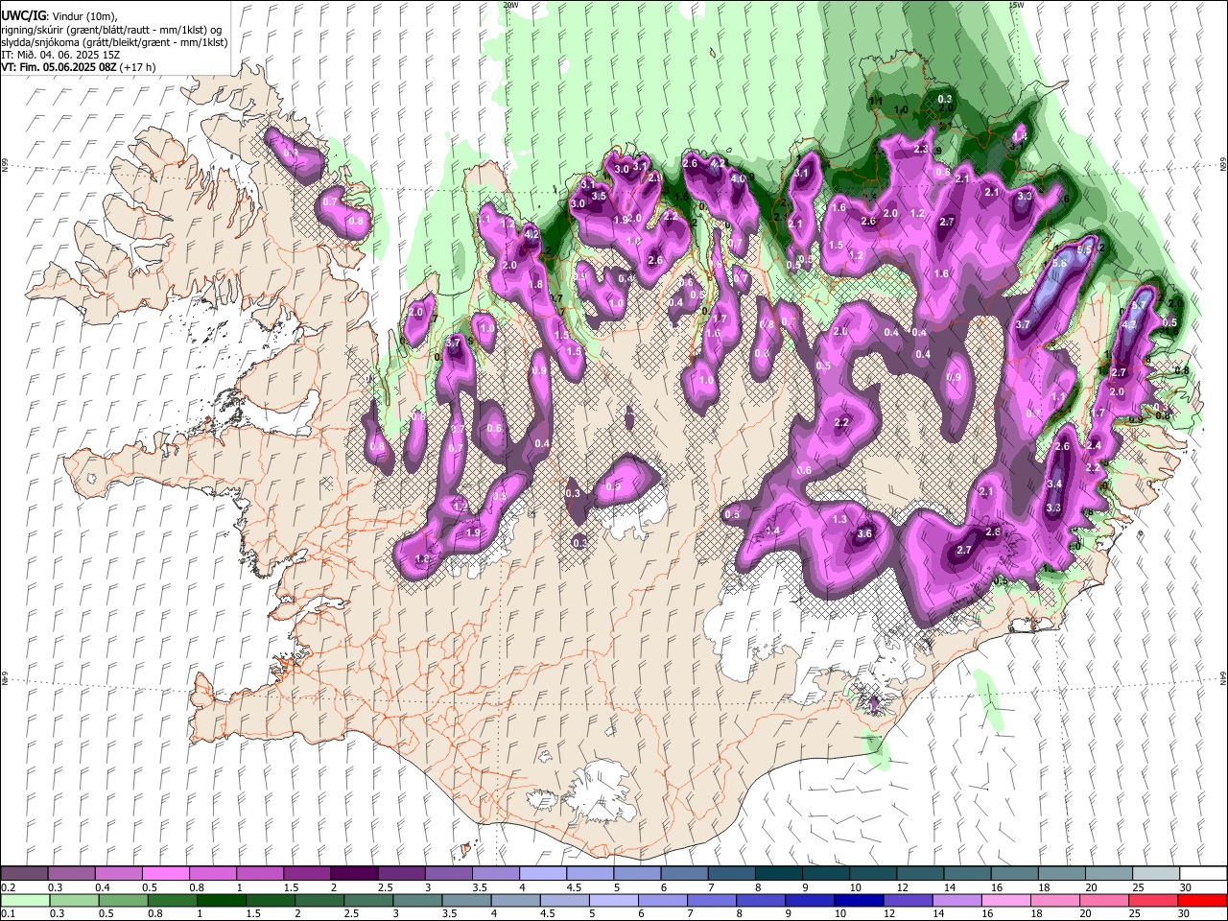
Task: Click the 3.4 precipitation value on the map
Action: [1054, 484]
